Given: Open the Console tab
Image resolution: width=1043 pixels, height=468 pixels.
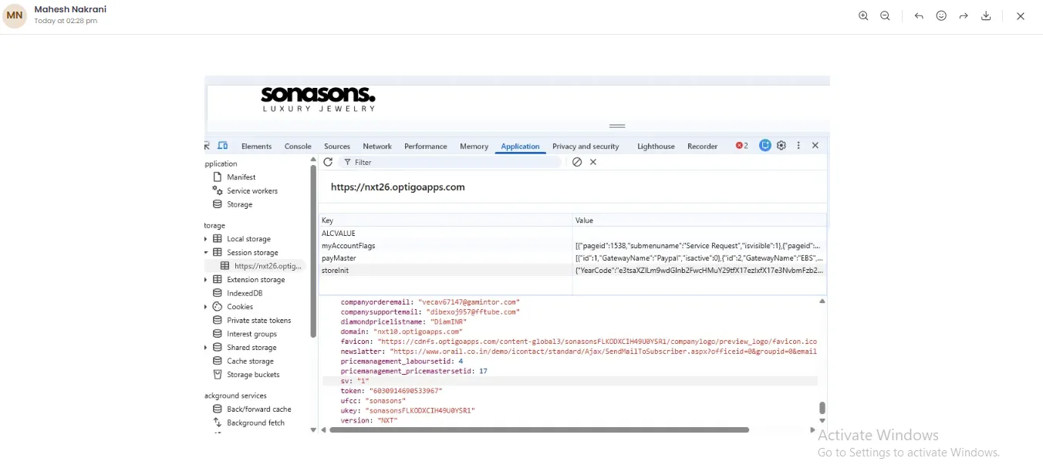Looking at the screenshot, I should point(298,146).
